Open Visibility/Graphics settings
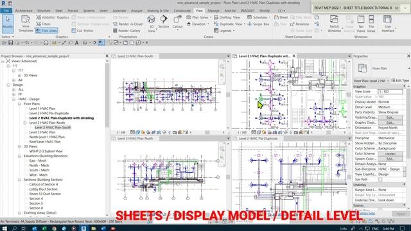Screen dimensions: 411x231 tap(53, 17)
